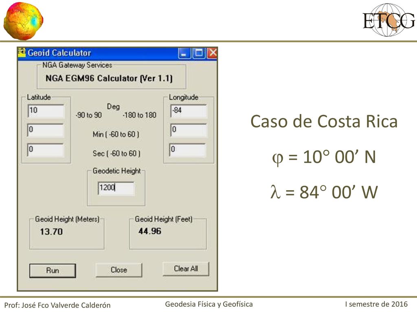417x312 pixels.
Task: Click the 'Geodetic Height' group label
Action: pyautogui.click(x=116, y=171)
